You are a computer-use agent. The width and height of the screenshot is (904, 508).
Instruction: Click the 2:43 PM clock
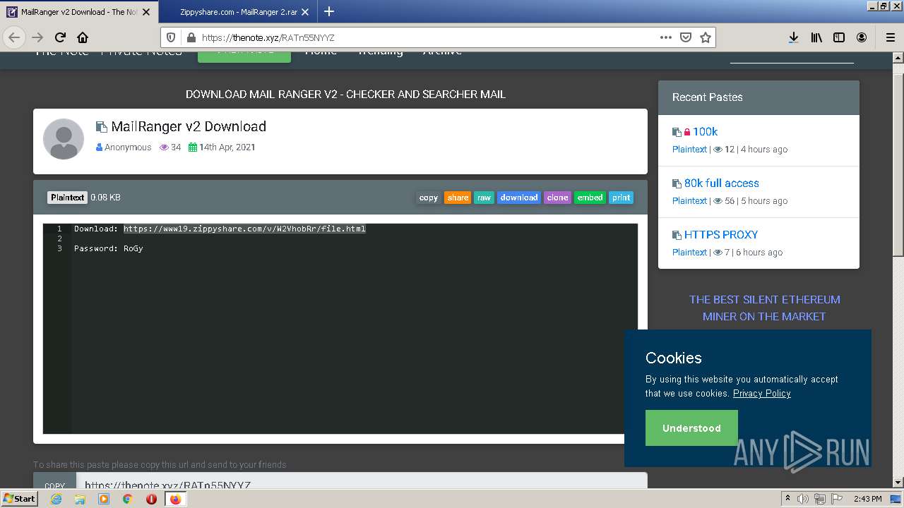[868, 499]
